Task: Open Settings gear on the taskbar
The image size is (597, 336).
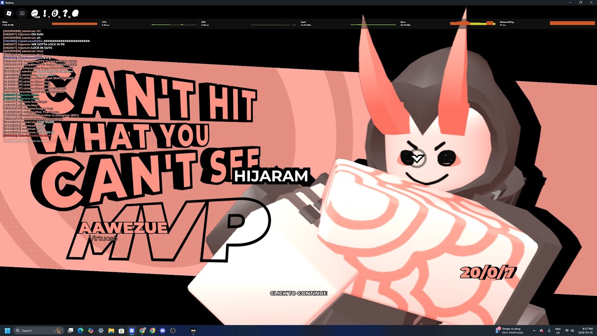Action: (101, 330)
